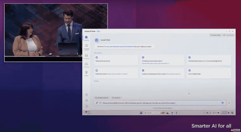Click the 'topic' placeholder in knowledge library card

[205, 61]
